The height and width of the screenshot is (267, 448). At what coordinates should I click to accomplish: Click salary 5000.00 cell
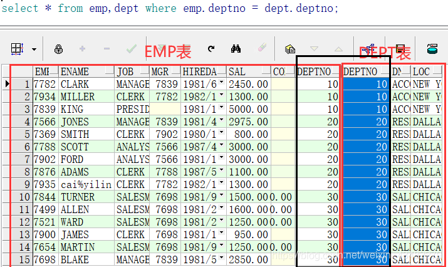pyautogui.click(x=249, y=109)
